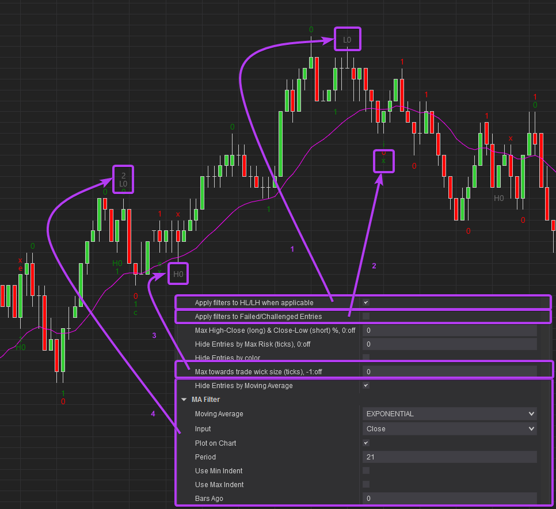The height and width of the screenshot is (509, 556).
Task: Click the 'Period' property label
Action: click(205, 457)
